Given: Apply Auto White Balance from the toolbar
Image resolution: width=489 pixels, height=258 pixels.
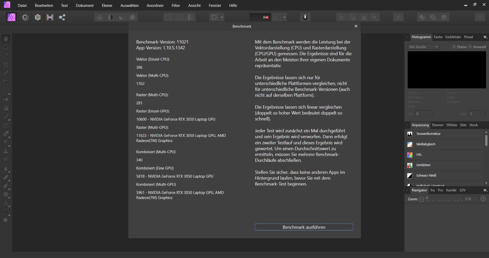Looking at the screenshot, I should pyautogui.click(x=132, y=17).
